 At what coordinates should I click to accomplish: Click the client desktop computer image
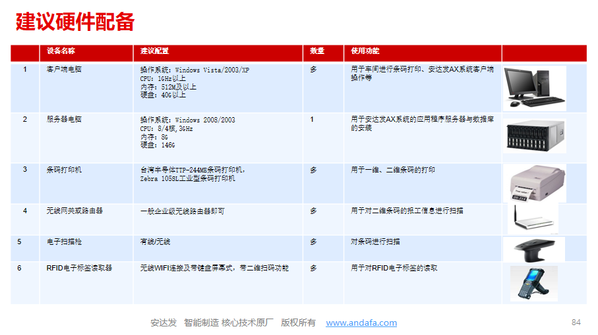pyautogui.click(x=535, y=88)
